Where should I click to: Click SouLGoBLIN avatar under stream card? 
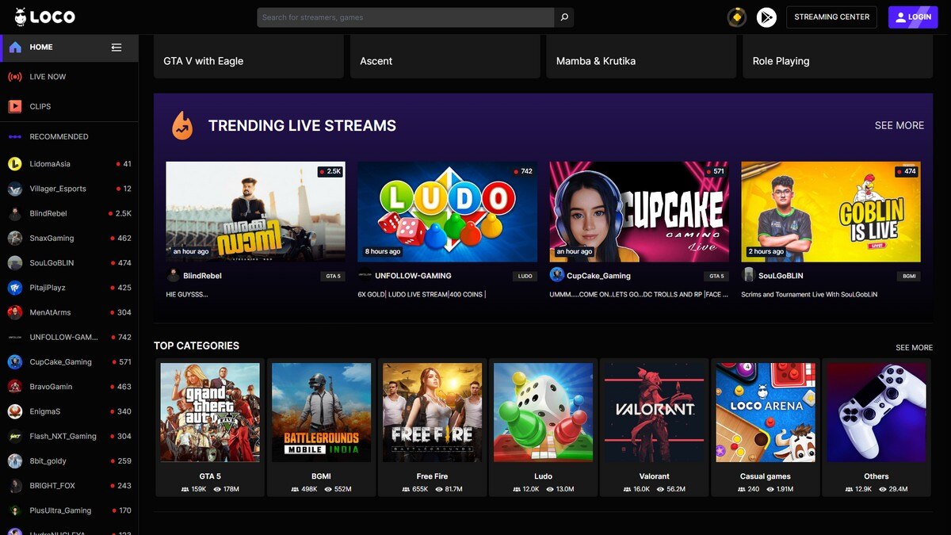[x=748, y=275]
